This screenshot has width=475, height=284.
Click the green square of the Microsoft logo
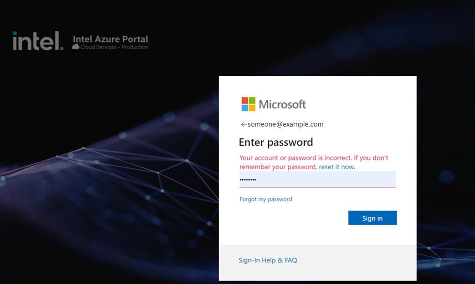[x=252, y=101]
